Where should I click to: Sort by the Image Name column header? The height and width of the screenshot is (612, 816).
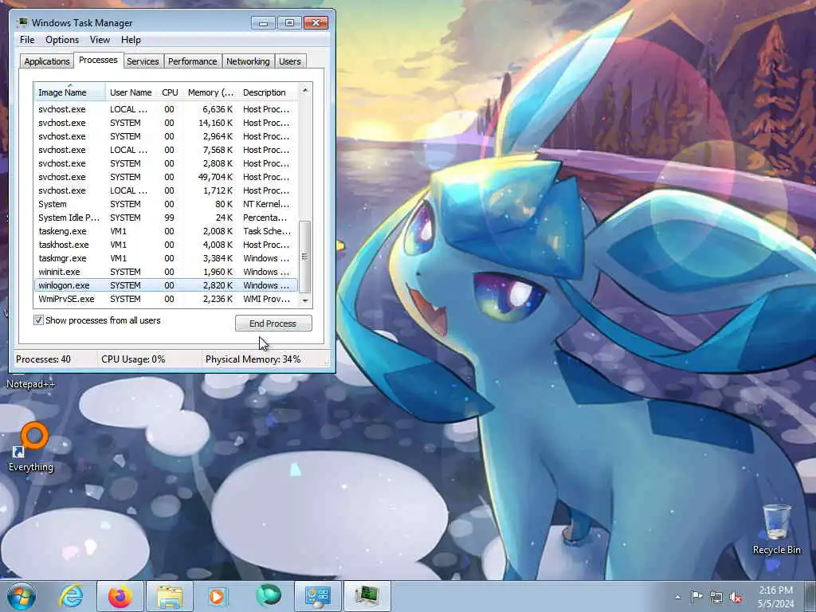coord(70,92)
